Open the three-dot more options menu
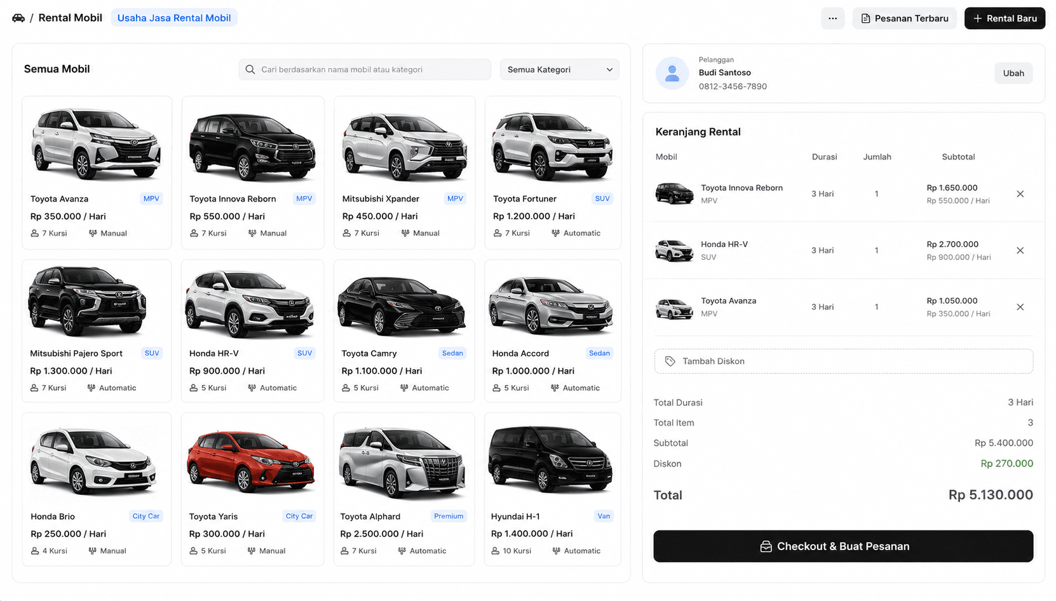Screen dimensions: 1056x601 tap(832, 18)
